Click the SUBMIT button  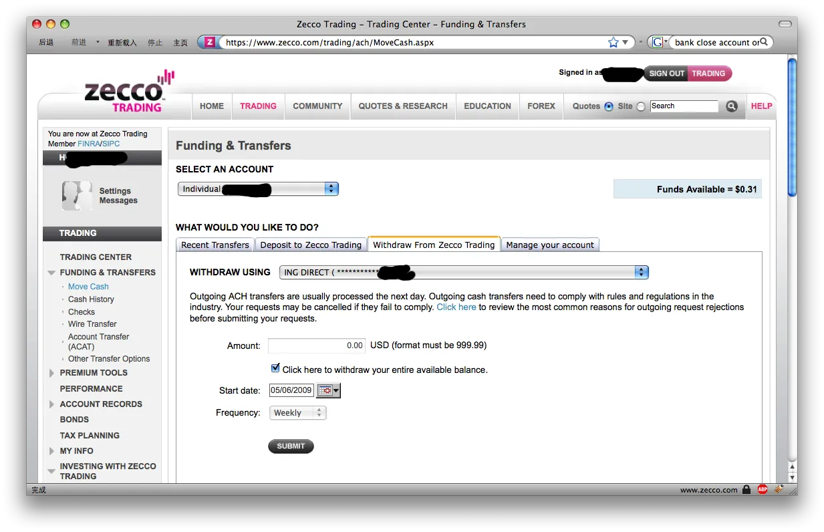pyautogui.click(x=291, y=446)
